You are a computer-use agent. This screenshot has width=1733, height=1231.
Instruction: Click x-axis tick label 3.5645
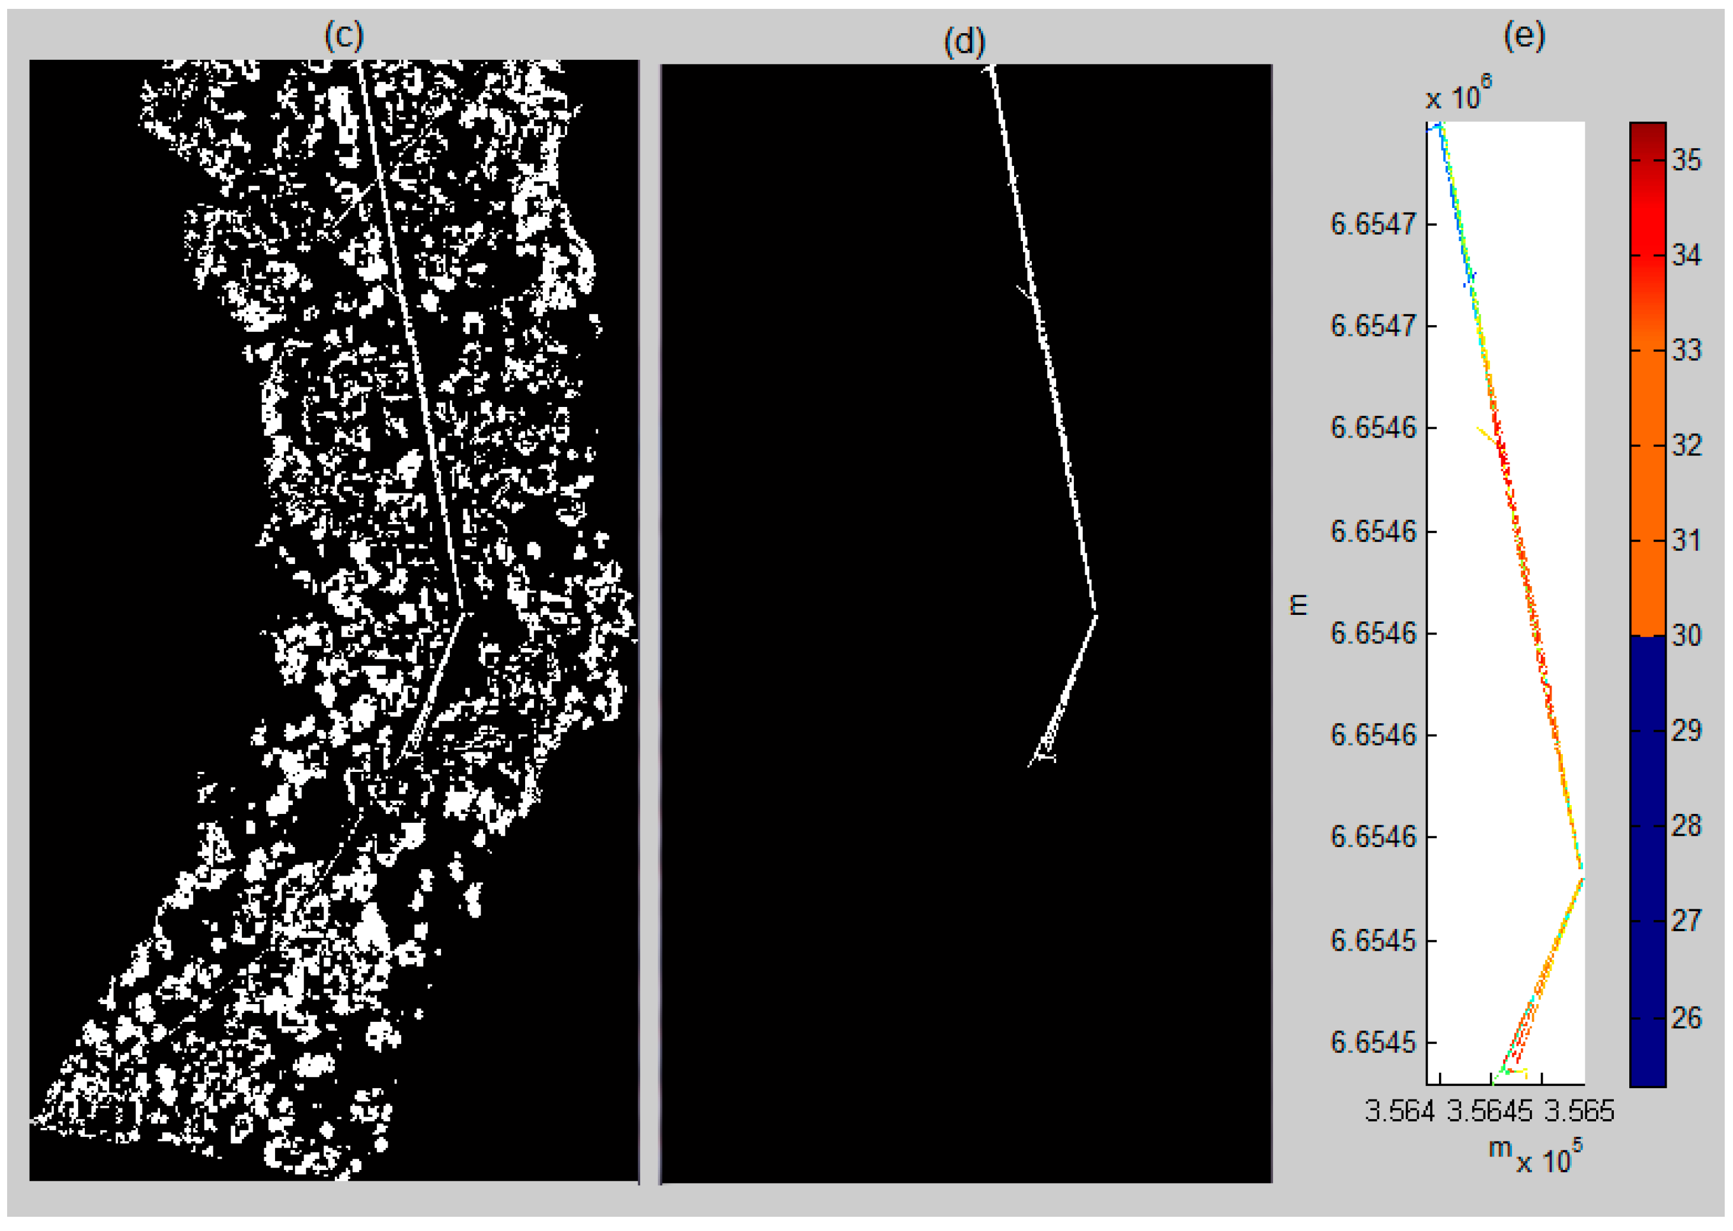click(x=1489, y=1111)
